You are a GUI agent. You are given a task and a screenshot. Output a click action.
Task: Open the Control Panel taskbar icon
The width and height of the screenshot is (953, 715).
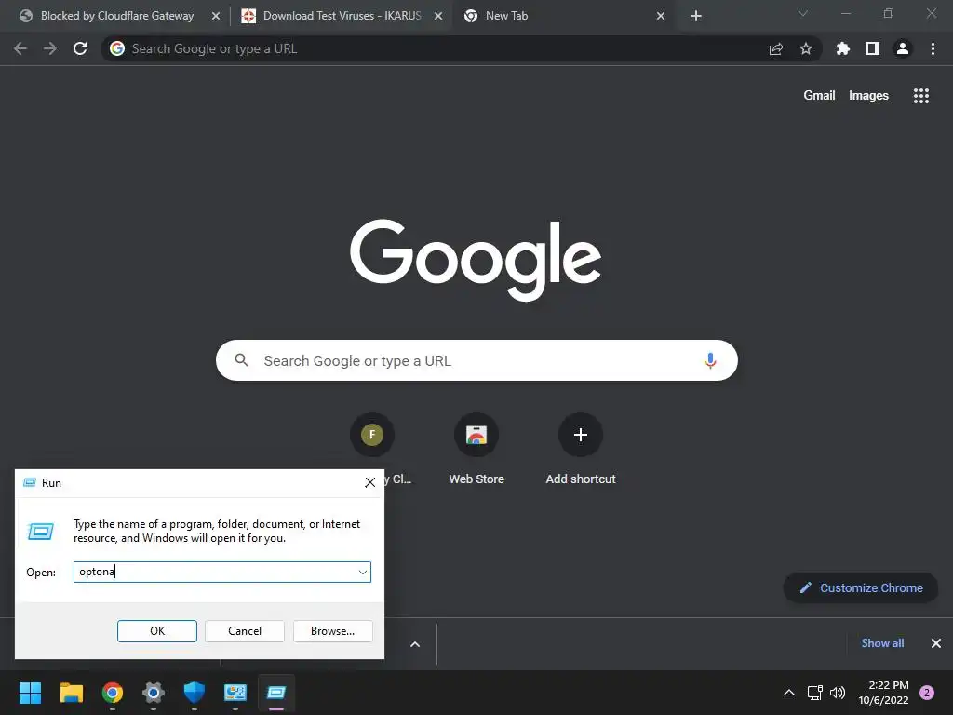[235, 693]
